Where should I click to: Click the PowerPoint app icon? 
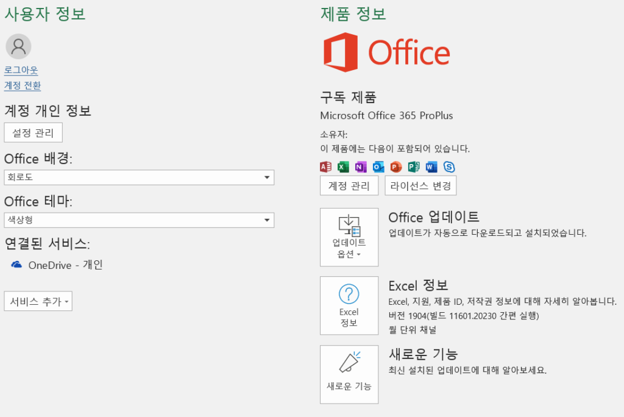[396, 166]
